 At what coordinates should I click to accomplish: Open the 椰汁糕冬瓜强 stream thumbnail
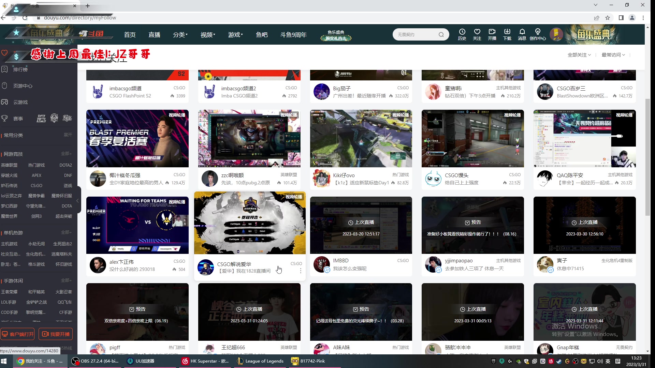coord(137,138)
